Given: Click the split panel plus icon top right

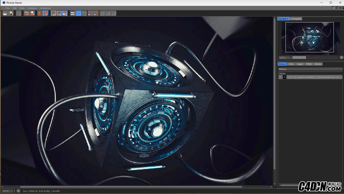Looking at the screenshot, I should click(337, 8).
